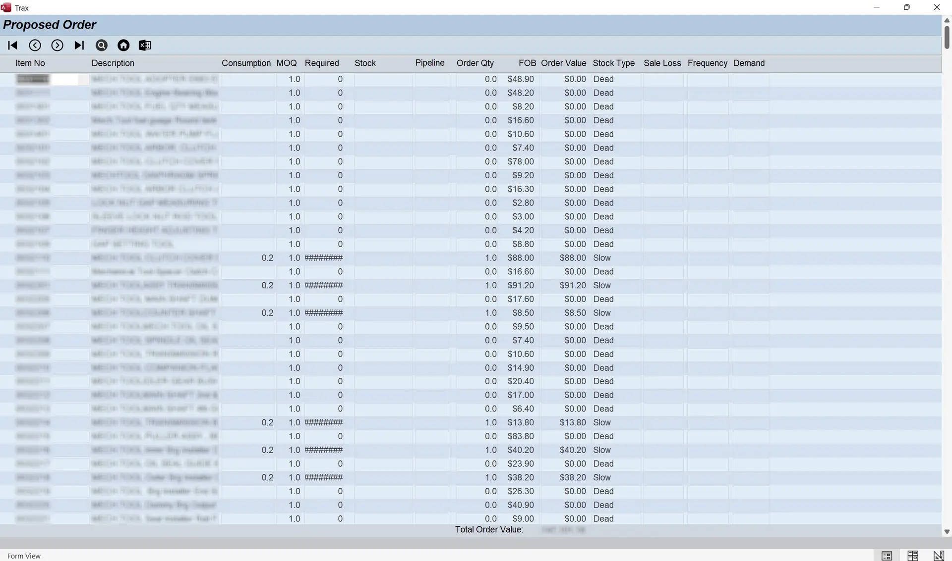Click the Order Value column header
This screenshot has height=561, width=952.
[563, 63]
